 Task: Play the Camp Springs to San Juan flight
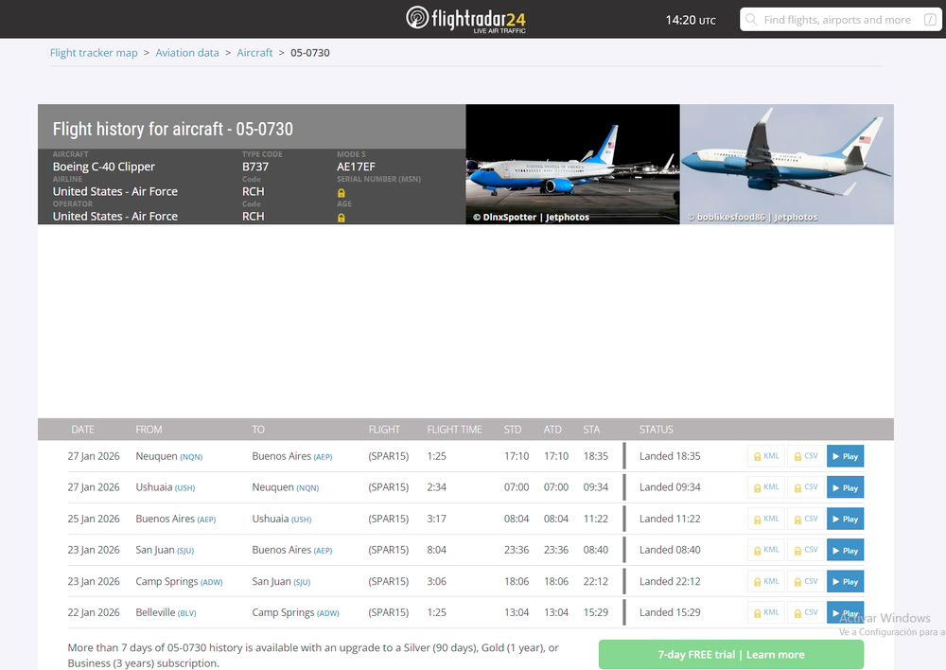(x=845, y=581)
